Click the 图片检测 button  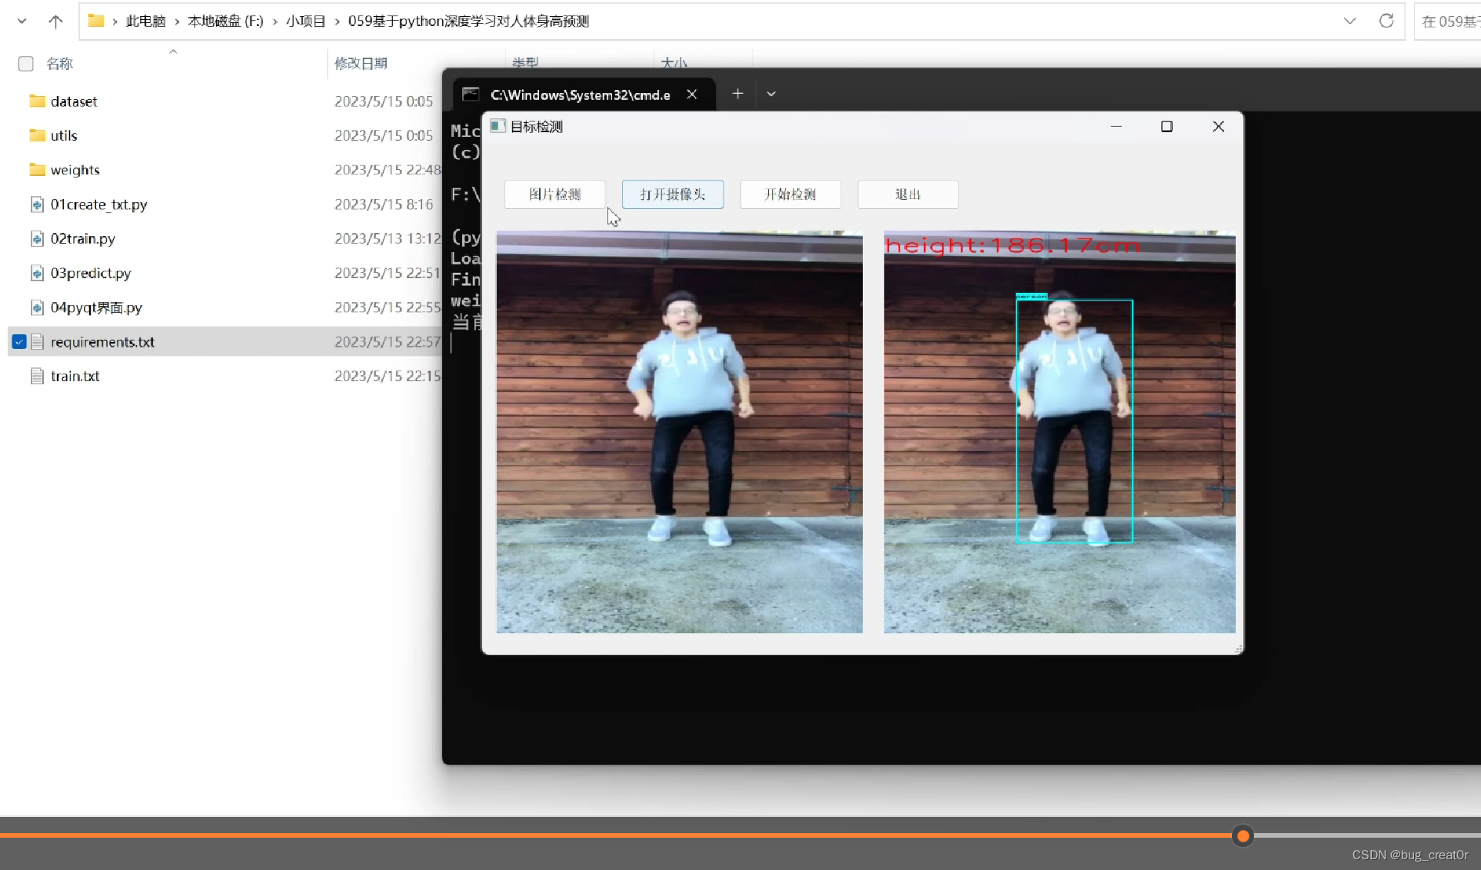click(x=554, y=194)
